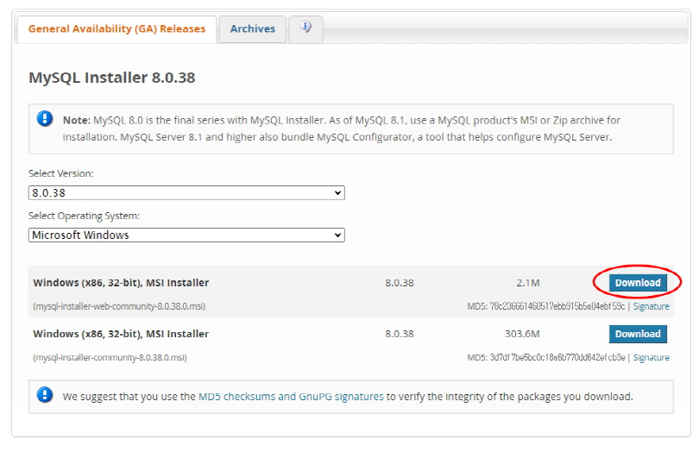Click the blue info icon beside the Note

pos(45,119)
